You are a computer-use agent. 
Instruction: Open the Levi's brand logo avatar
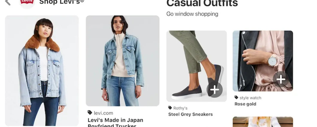pyautogui.click(x=27, y=3)
